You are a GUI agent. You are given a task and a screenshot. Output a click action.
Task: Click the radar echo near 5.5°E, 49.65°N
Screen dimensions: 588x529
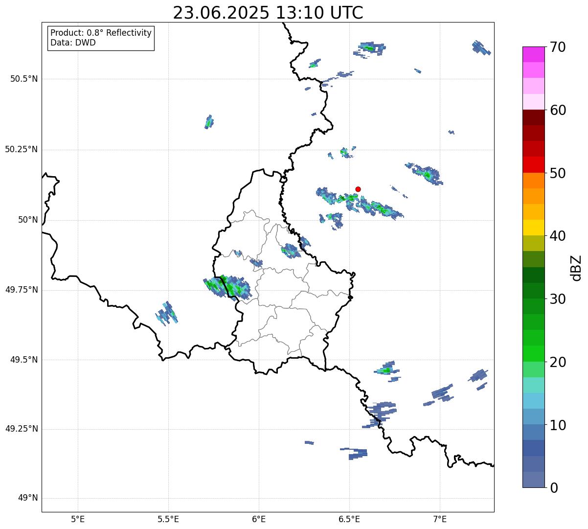pyautogui.click(x=167, y=314)
